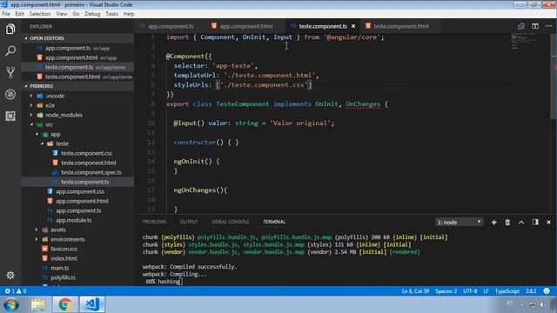The image size is (557, 313).
Task: Open the editor More Actions menu
Action: [549, 26]
